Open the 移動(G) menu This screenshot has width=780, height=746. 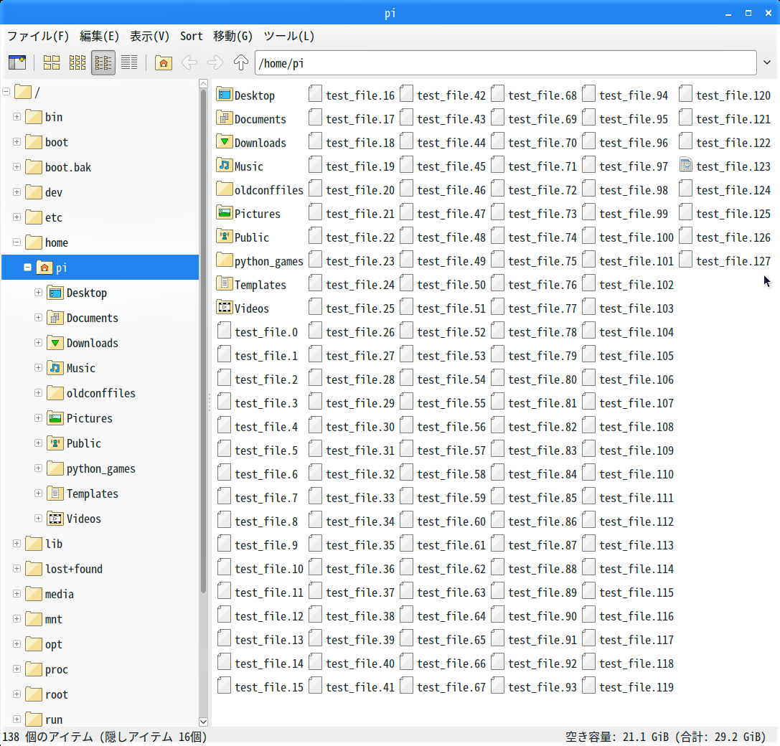point(232,37)
